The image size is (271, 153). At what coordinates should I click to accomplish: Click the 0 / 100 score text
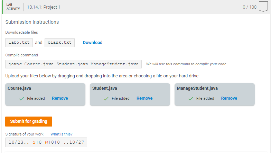pyautogui.click(x=250, y=7)
